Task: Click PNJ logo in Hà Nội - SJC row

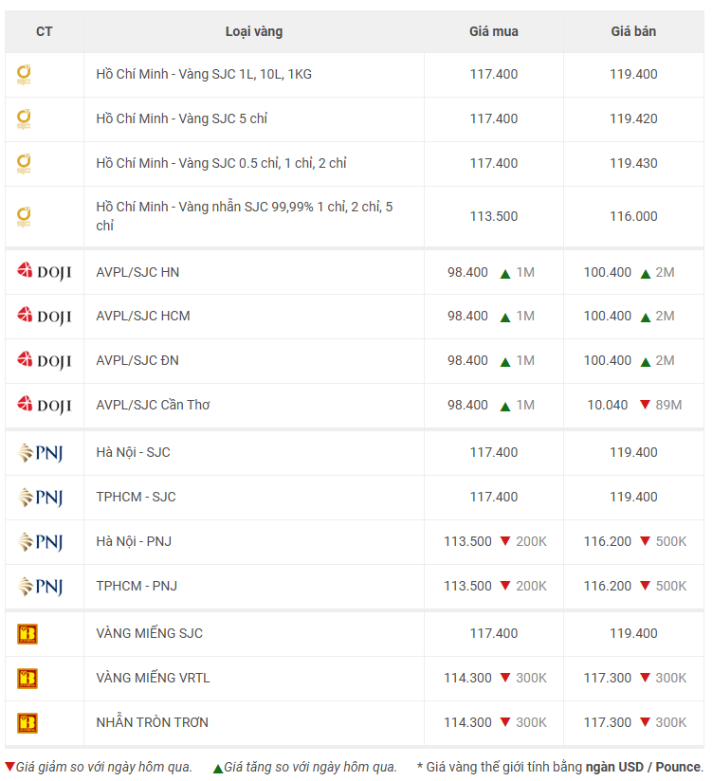Action: [x=41, y=453]
